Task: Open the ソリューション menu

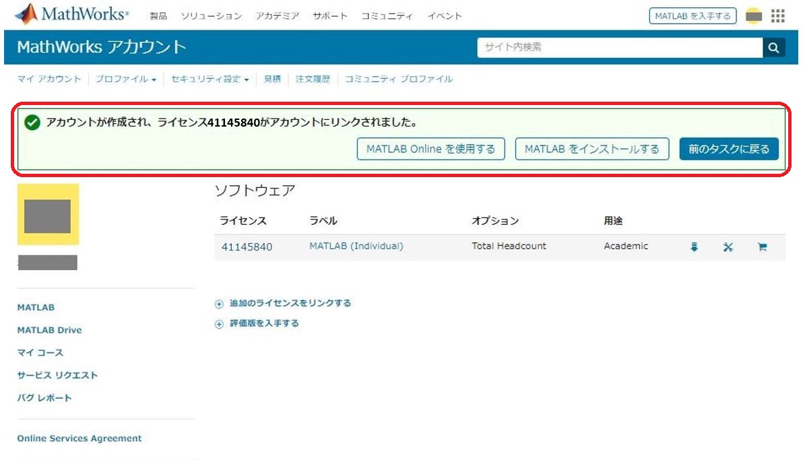Action: tap(212, 16)
